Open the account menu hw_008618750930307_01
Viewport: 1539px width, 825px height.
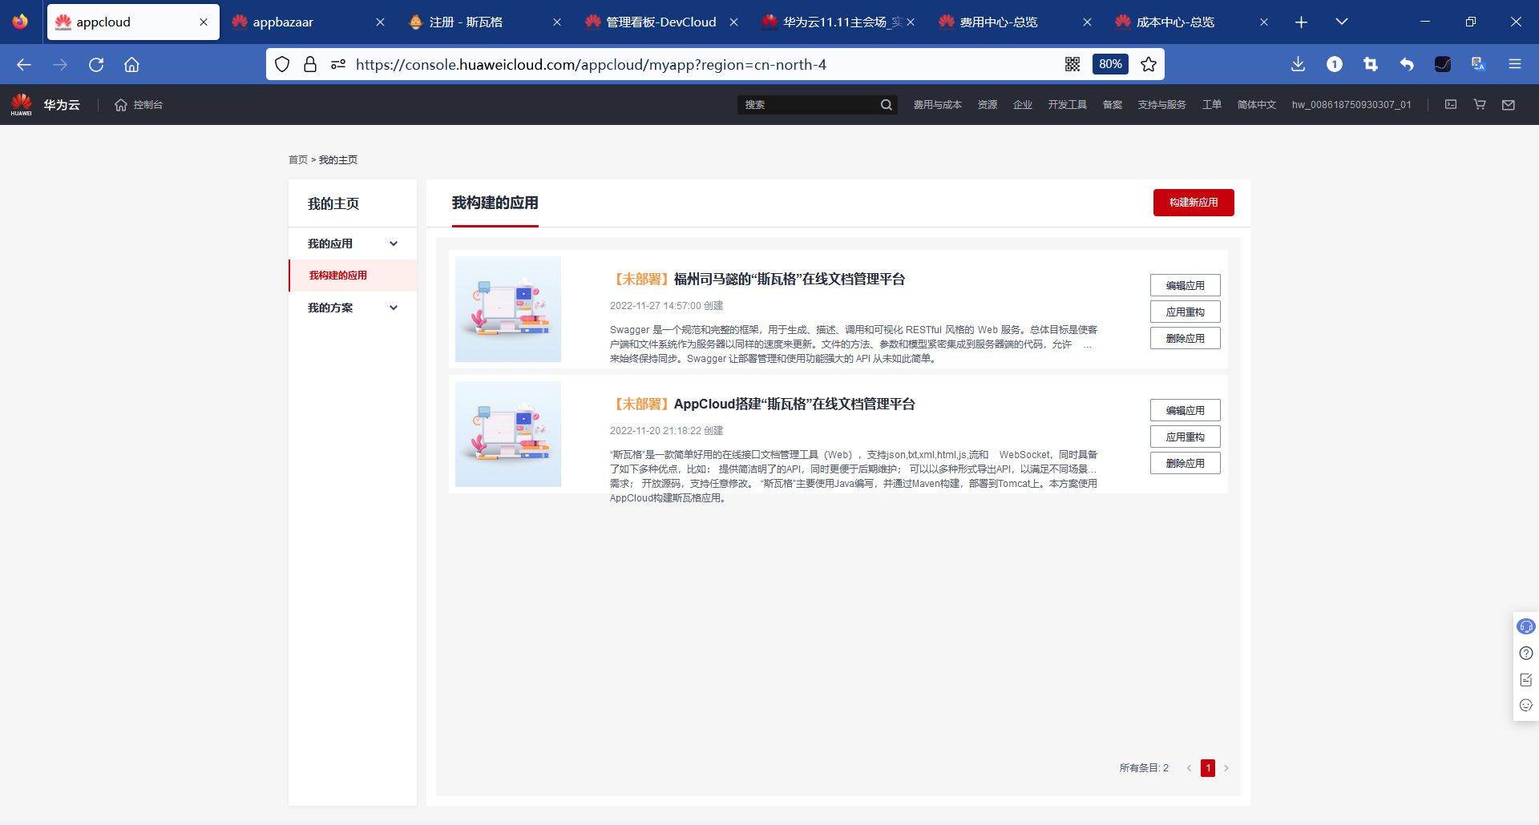(1351, 105)
